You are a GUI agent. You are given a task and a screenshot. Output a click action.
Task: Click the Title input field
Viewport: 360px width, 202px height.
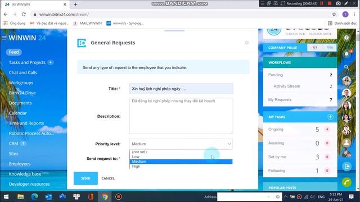coord(181,89)
